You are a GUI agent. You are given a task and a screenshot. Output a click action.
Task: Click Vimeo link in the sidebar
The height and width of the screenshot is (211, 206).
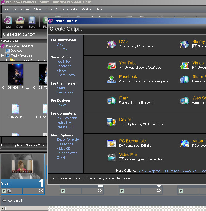(61, 71)
